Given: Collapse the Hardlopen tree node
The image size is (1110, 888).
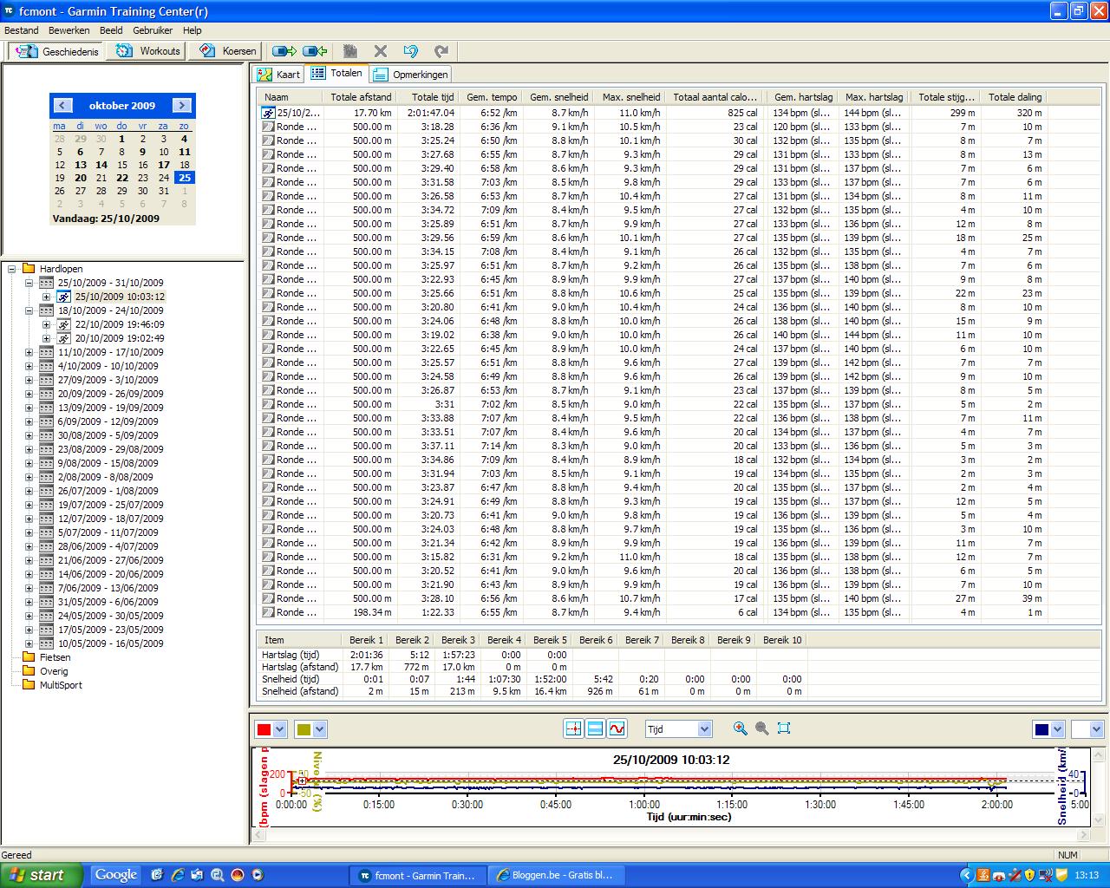Looking at the screenshot, I should click(x=12, y=269).
